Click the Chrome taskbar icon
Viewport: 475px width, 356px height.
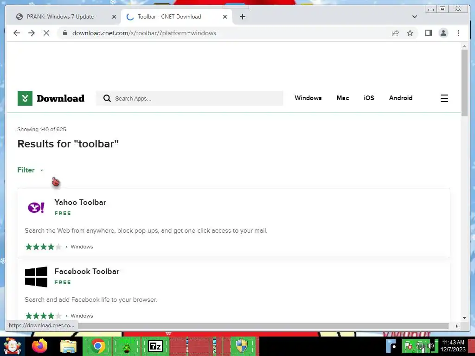point(97,346)
